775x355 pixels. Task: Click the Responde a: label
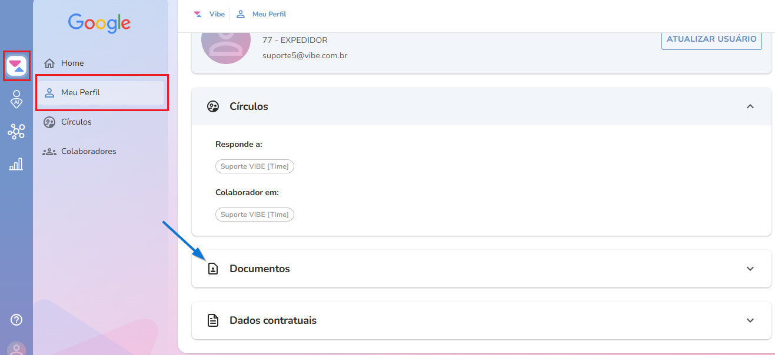click(239, 144)
